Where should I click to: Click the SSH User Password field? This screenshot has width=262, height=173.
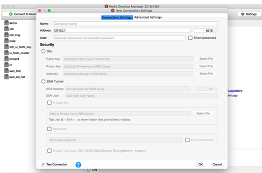coord(116,140)
